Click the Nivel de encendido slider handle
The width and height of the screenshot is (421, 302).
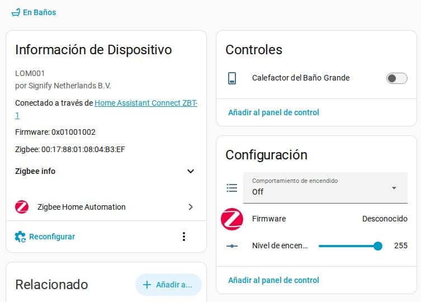coord(378,246)
